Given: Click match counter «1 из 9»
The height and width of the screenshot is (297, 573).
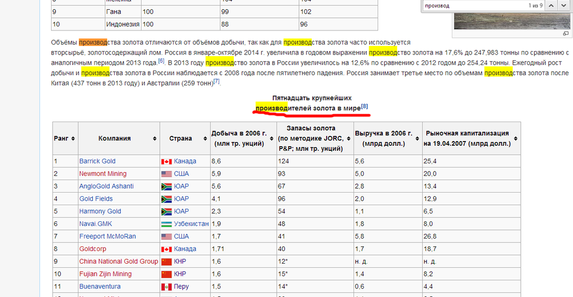Looking at the screenshot, I should coord(535,6).
